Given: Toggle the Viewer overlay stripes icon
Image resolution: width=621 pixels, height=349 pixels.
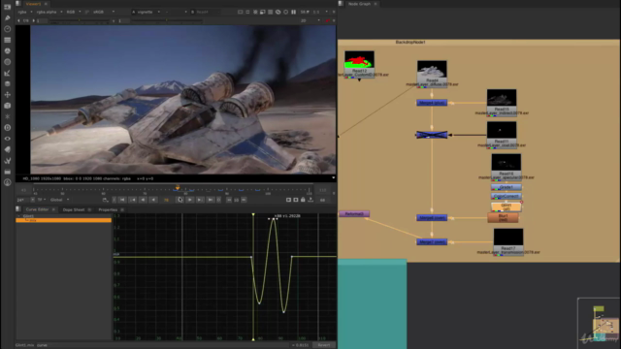Looking at the screenshot, I should coord(271,13).
